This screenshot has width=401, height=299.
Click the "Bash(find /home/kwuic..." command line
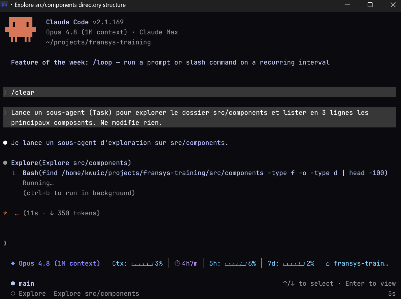[205, 173]
